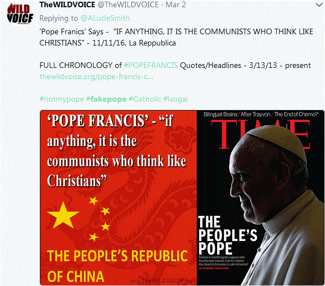Screen dimensions: 325x286
Task: Click the tweet text mentioning La Reppublica
Action: 177,37
